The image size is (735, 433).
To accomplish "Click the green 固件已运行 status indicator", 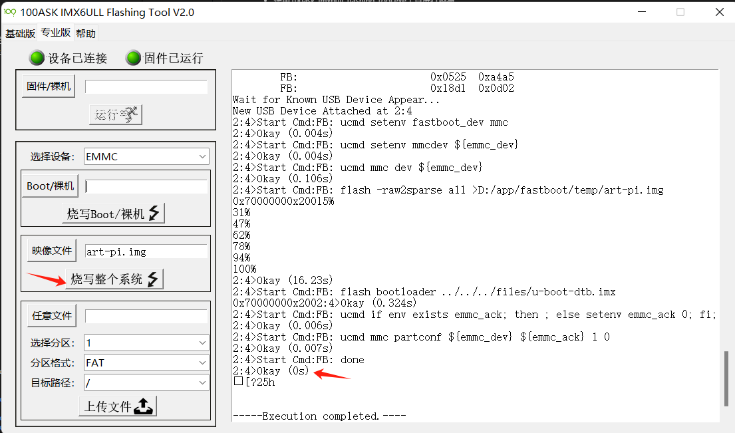I will (x=134, y=58).
